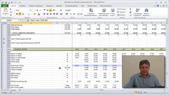Switch to the Рецензирование tab
This screenshot has width=169, height=95.
coord(72,6)
